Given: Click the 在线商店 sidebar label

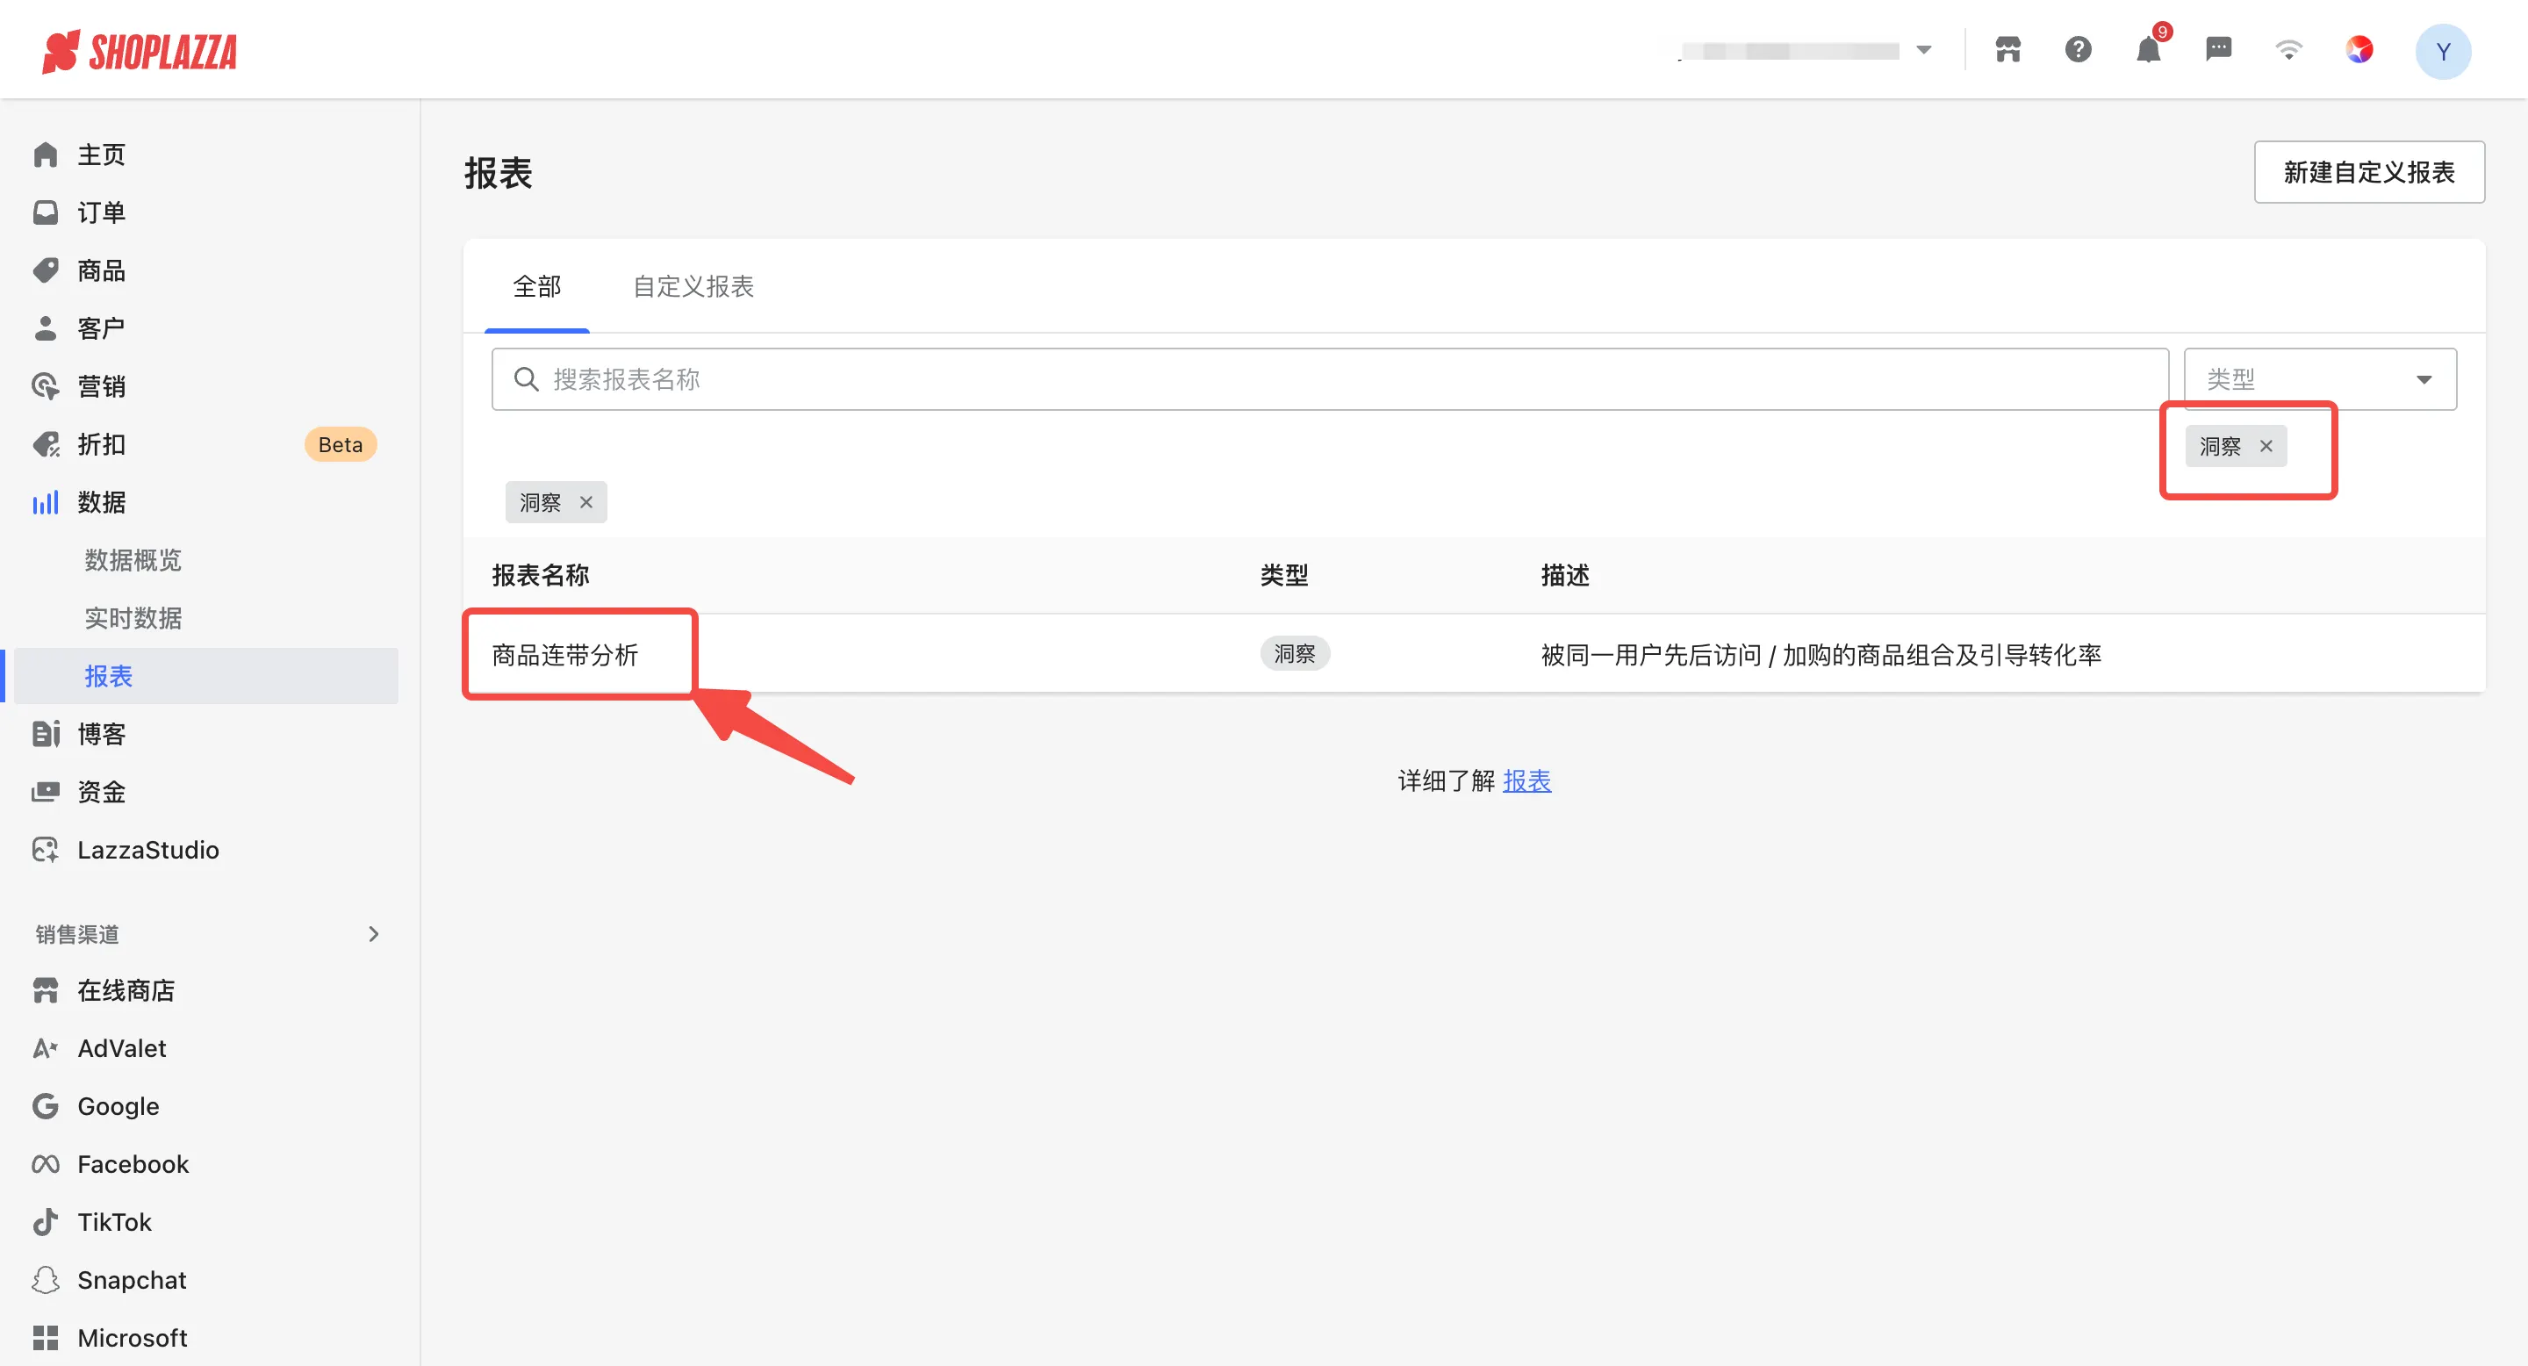Looking at the screenshot, I should [126, 990].
